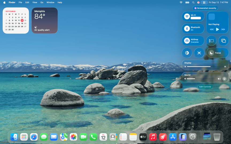Image resolution: width=231 pixels, height=144 pixels.
Task: Click date 30 in the calendar widget
Action: (13, 30)
